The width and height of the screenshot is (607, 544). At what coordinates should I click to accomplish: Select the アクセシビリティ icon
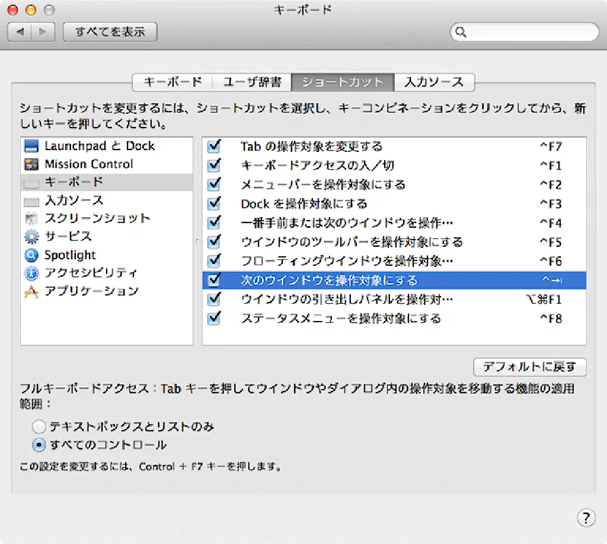[31, 273]
